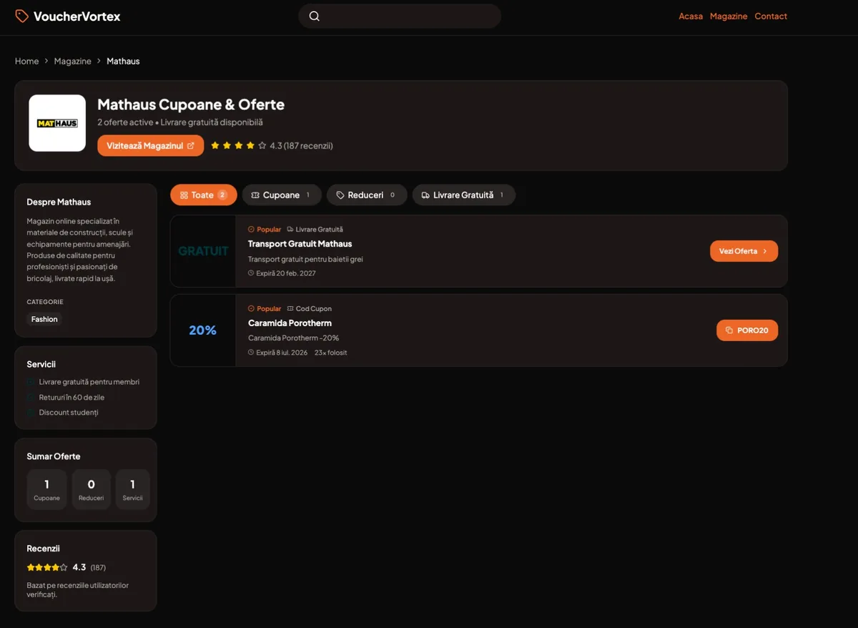Click the 4.3 (187 recenzii) rating text
The width and height of the screenshot is (858, 628).
[301, 146]
